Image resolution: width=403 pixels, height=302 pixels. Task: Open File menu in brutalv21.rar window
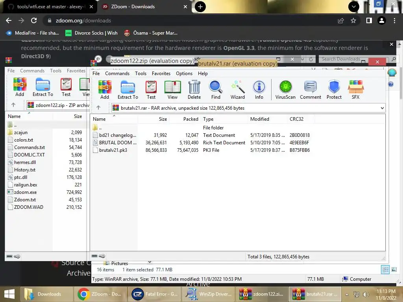coord(96,74)
